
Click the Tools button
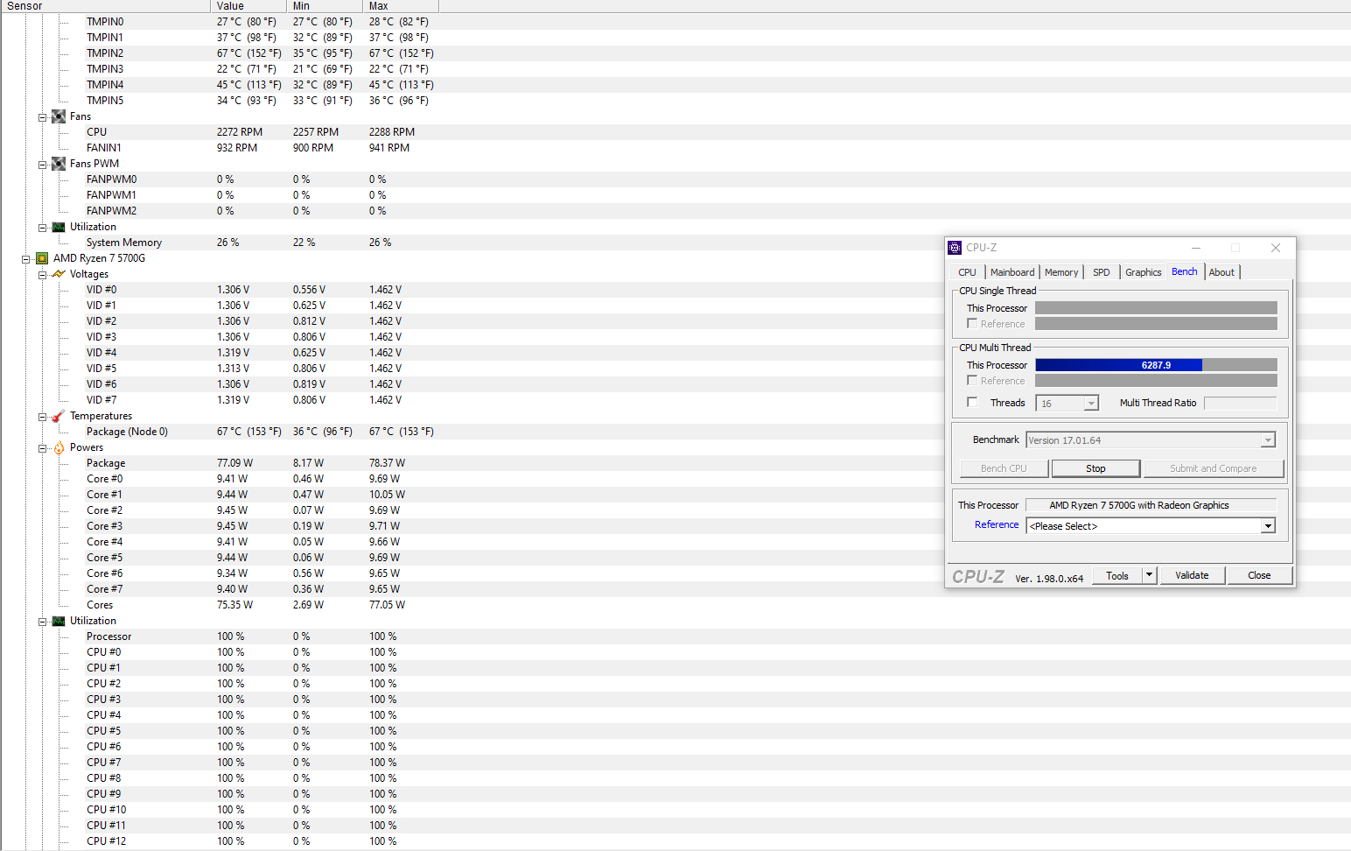tap(1117, 575)
